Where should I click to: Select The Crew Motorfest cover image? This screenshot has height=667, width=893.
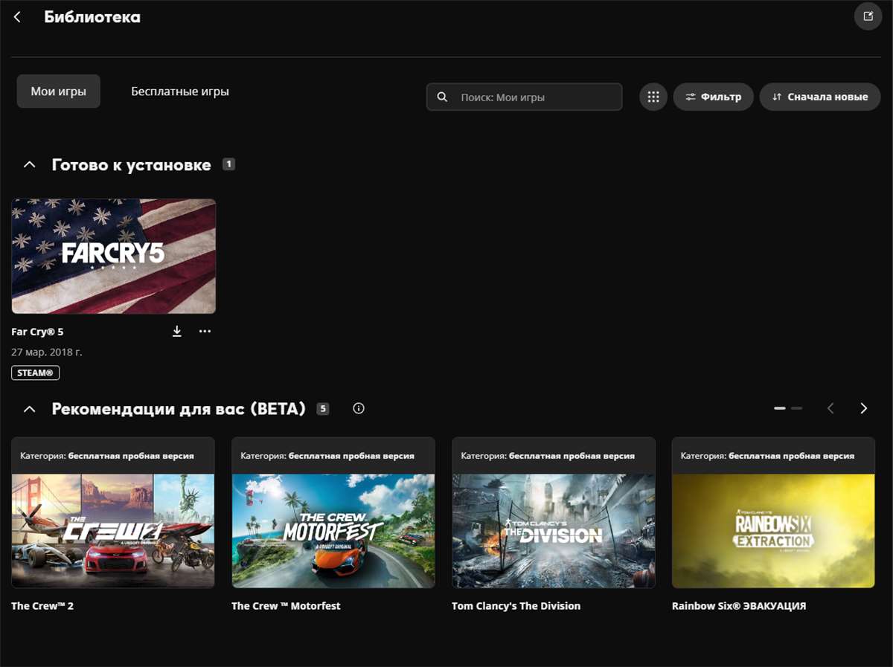(333, 531)
